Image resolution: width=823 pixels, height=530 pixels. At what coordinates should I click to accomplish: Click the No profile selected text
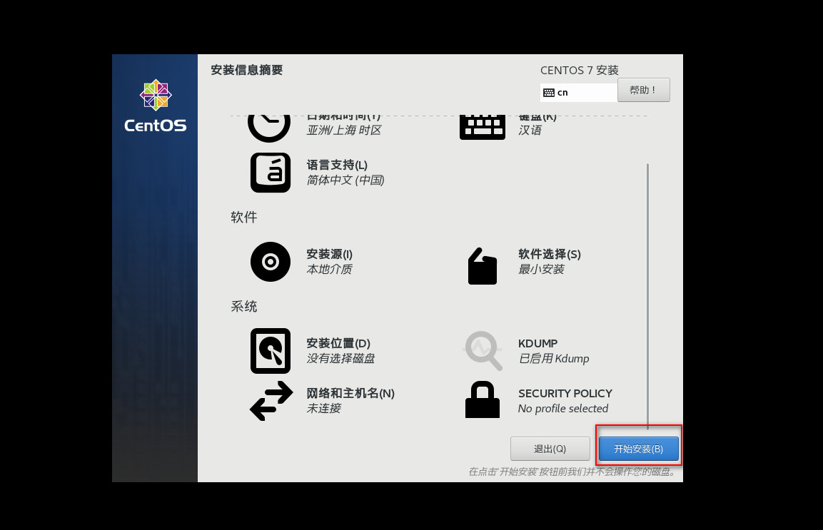[x=563, y=409]
